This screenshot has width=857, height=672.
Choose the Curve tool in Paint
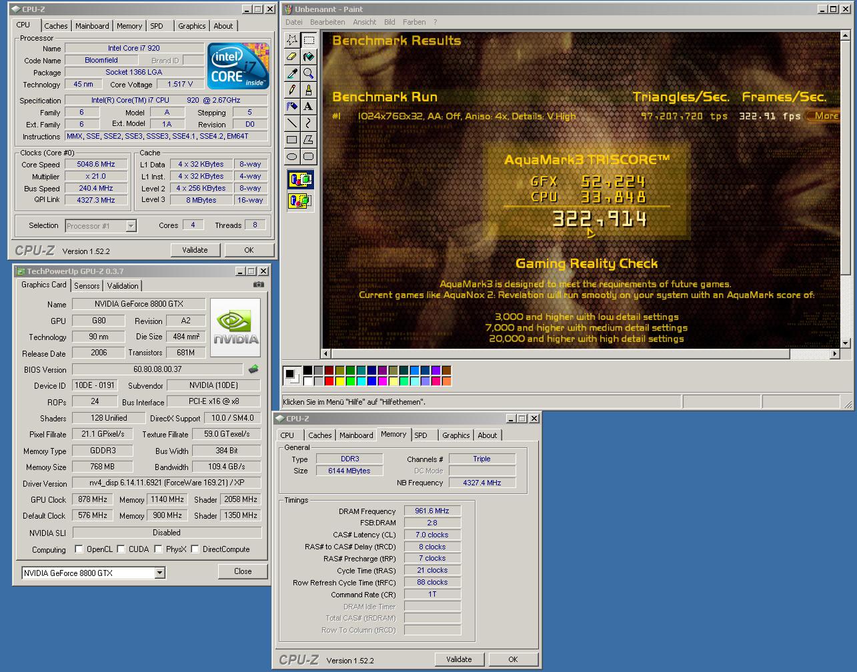308,123
